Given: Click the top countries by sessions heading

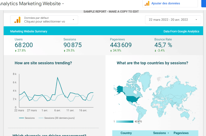Looking at the screenshot, I should click(x=152, y=63).
